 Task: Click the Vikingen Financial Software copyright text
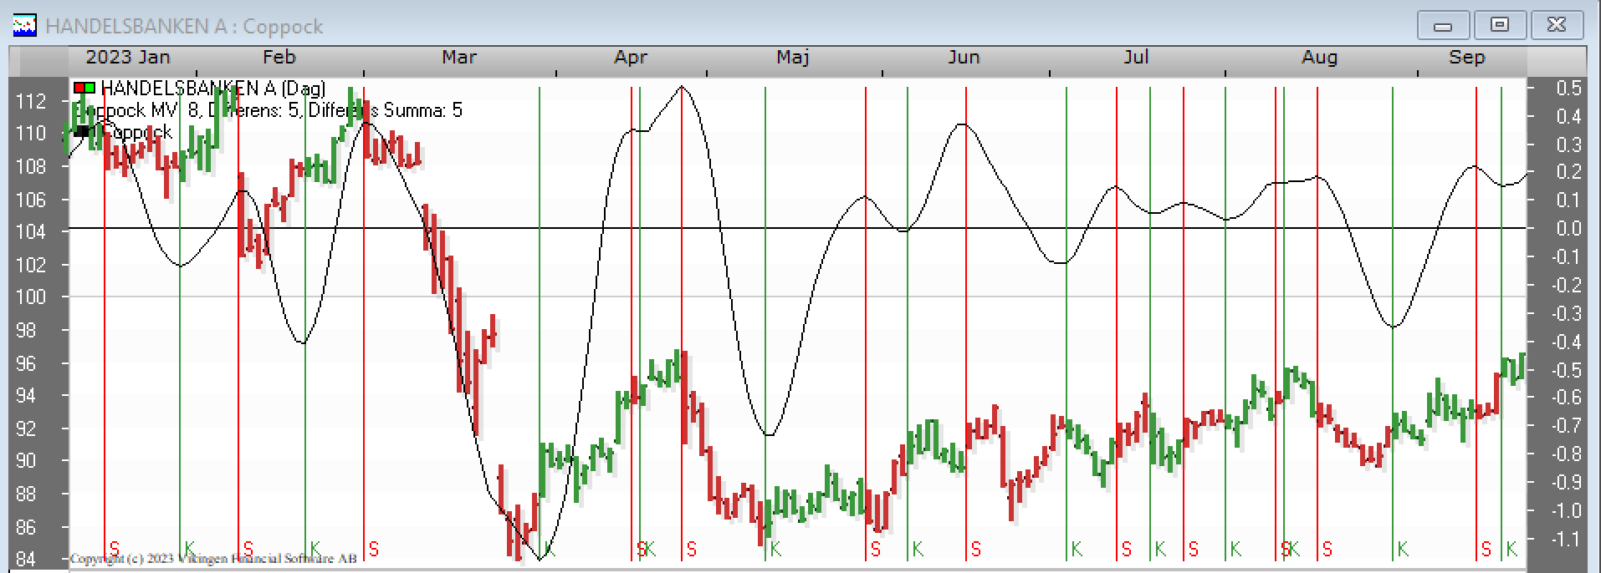coord(213,559)
